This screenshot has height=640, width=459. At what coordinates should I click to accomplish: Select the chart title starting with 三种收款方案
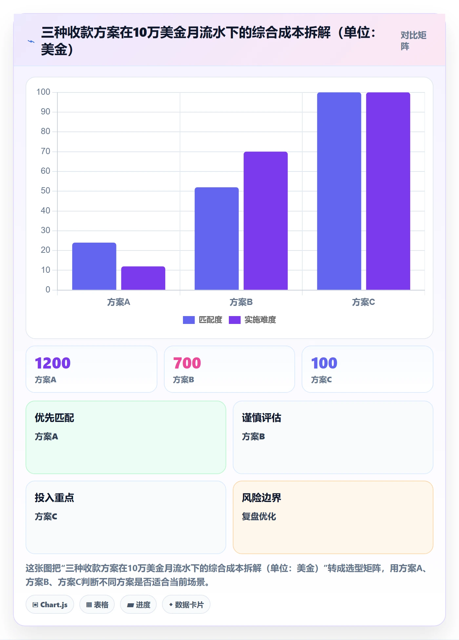(x=209, y=41)
